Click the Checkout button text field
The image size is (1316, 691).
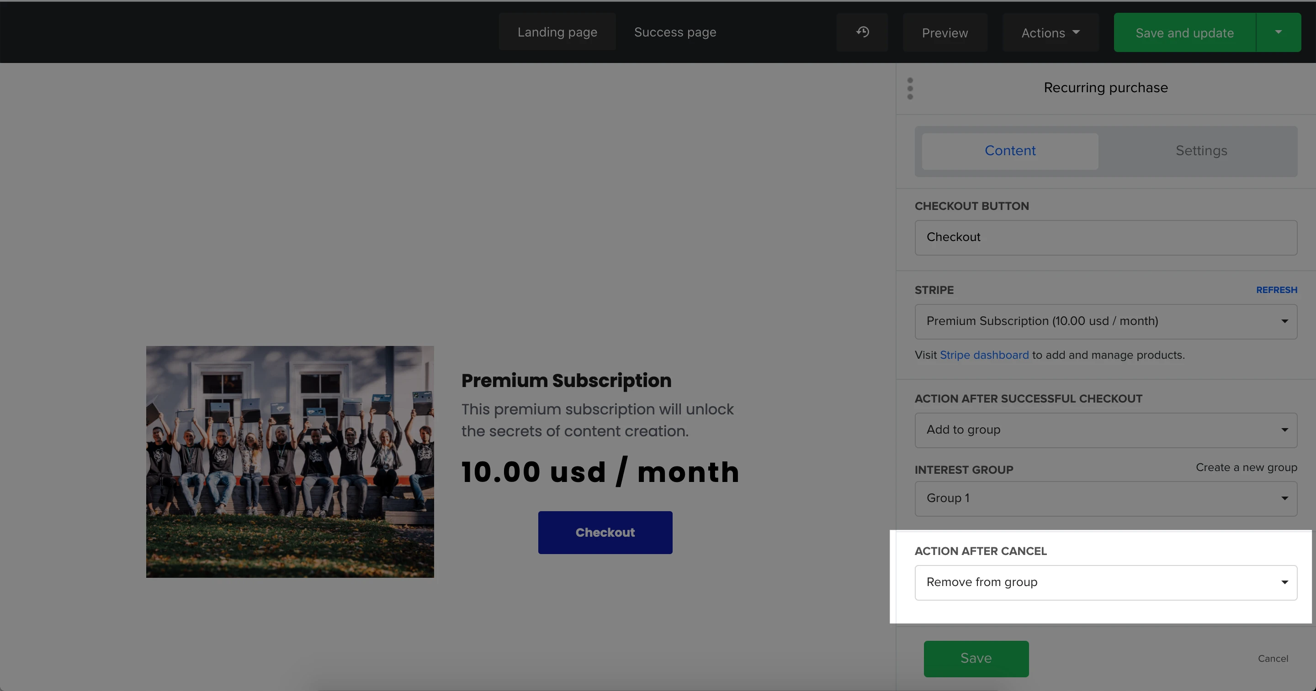tap(1105, 238)
